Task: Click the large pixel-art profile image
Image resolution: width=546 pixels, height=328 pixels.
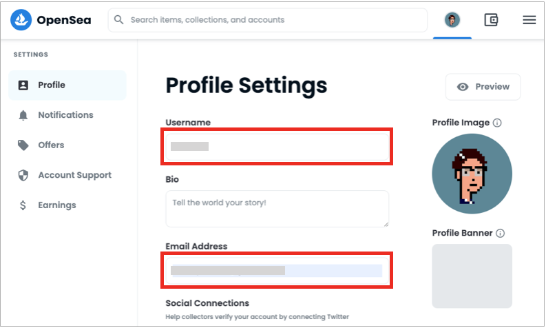Action: (472, 174)
